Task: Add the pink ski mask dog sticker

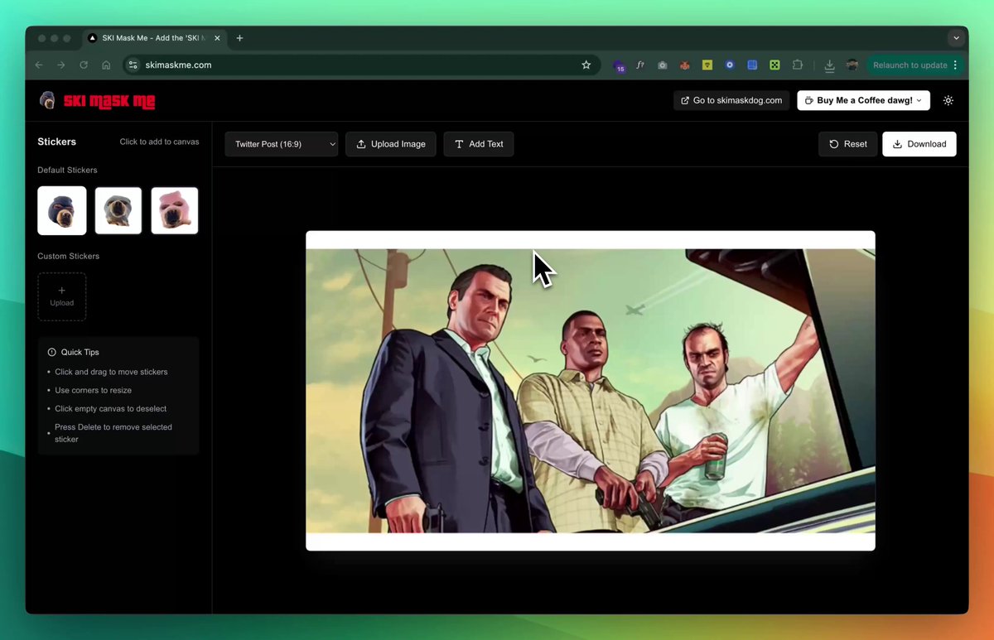Action: coord(175,211)
